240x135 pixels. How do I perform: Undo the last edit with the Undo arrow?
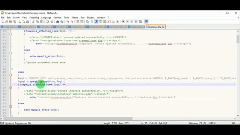pyautogui.click(x=48, y=22)
